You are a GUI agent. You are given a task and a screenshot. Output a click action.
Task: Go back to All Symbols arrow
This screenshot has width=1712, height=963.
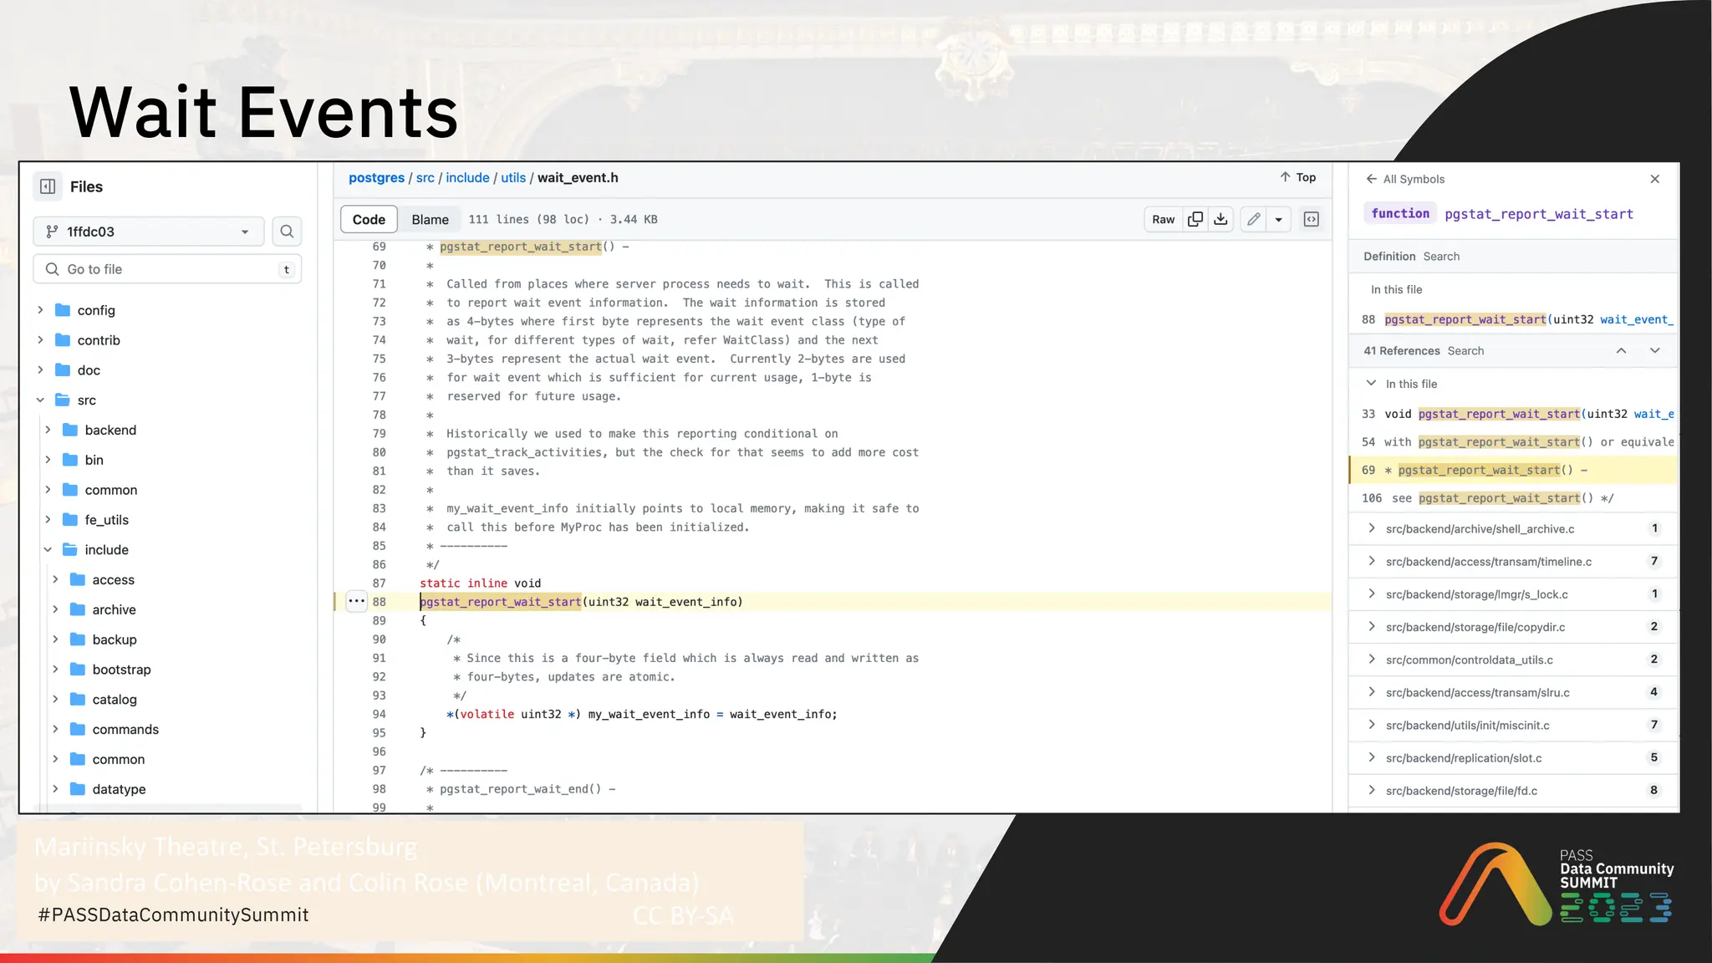(x=1371, y=179)
